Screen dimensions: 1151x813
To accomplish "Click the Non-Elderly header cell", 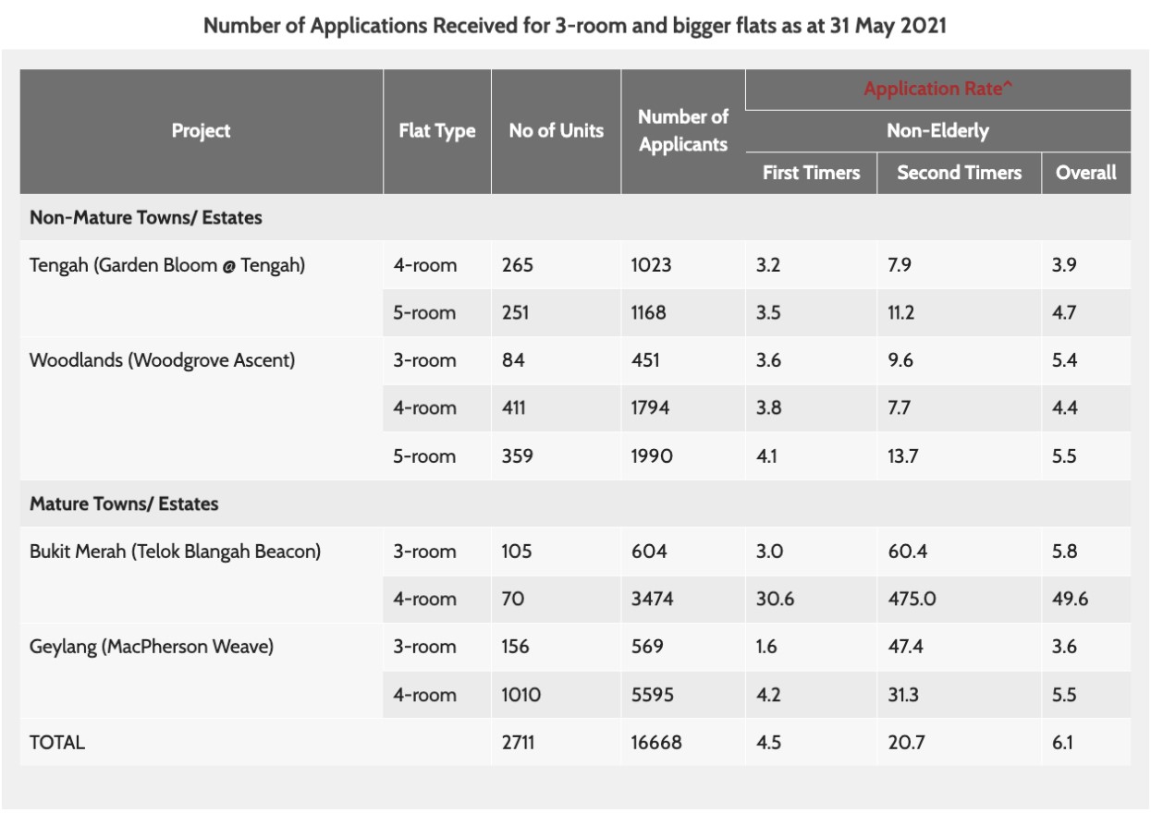I will [x=937, y=131].
